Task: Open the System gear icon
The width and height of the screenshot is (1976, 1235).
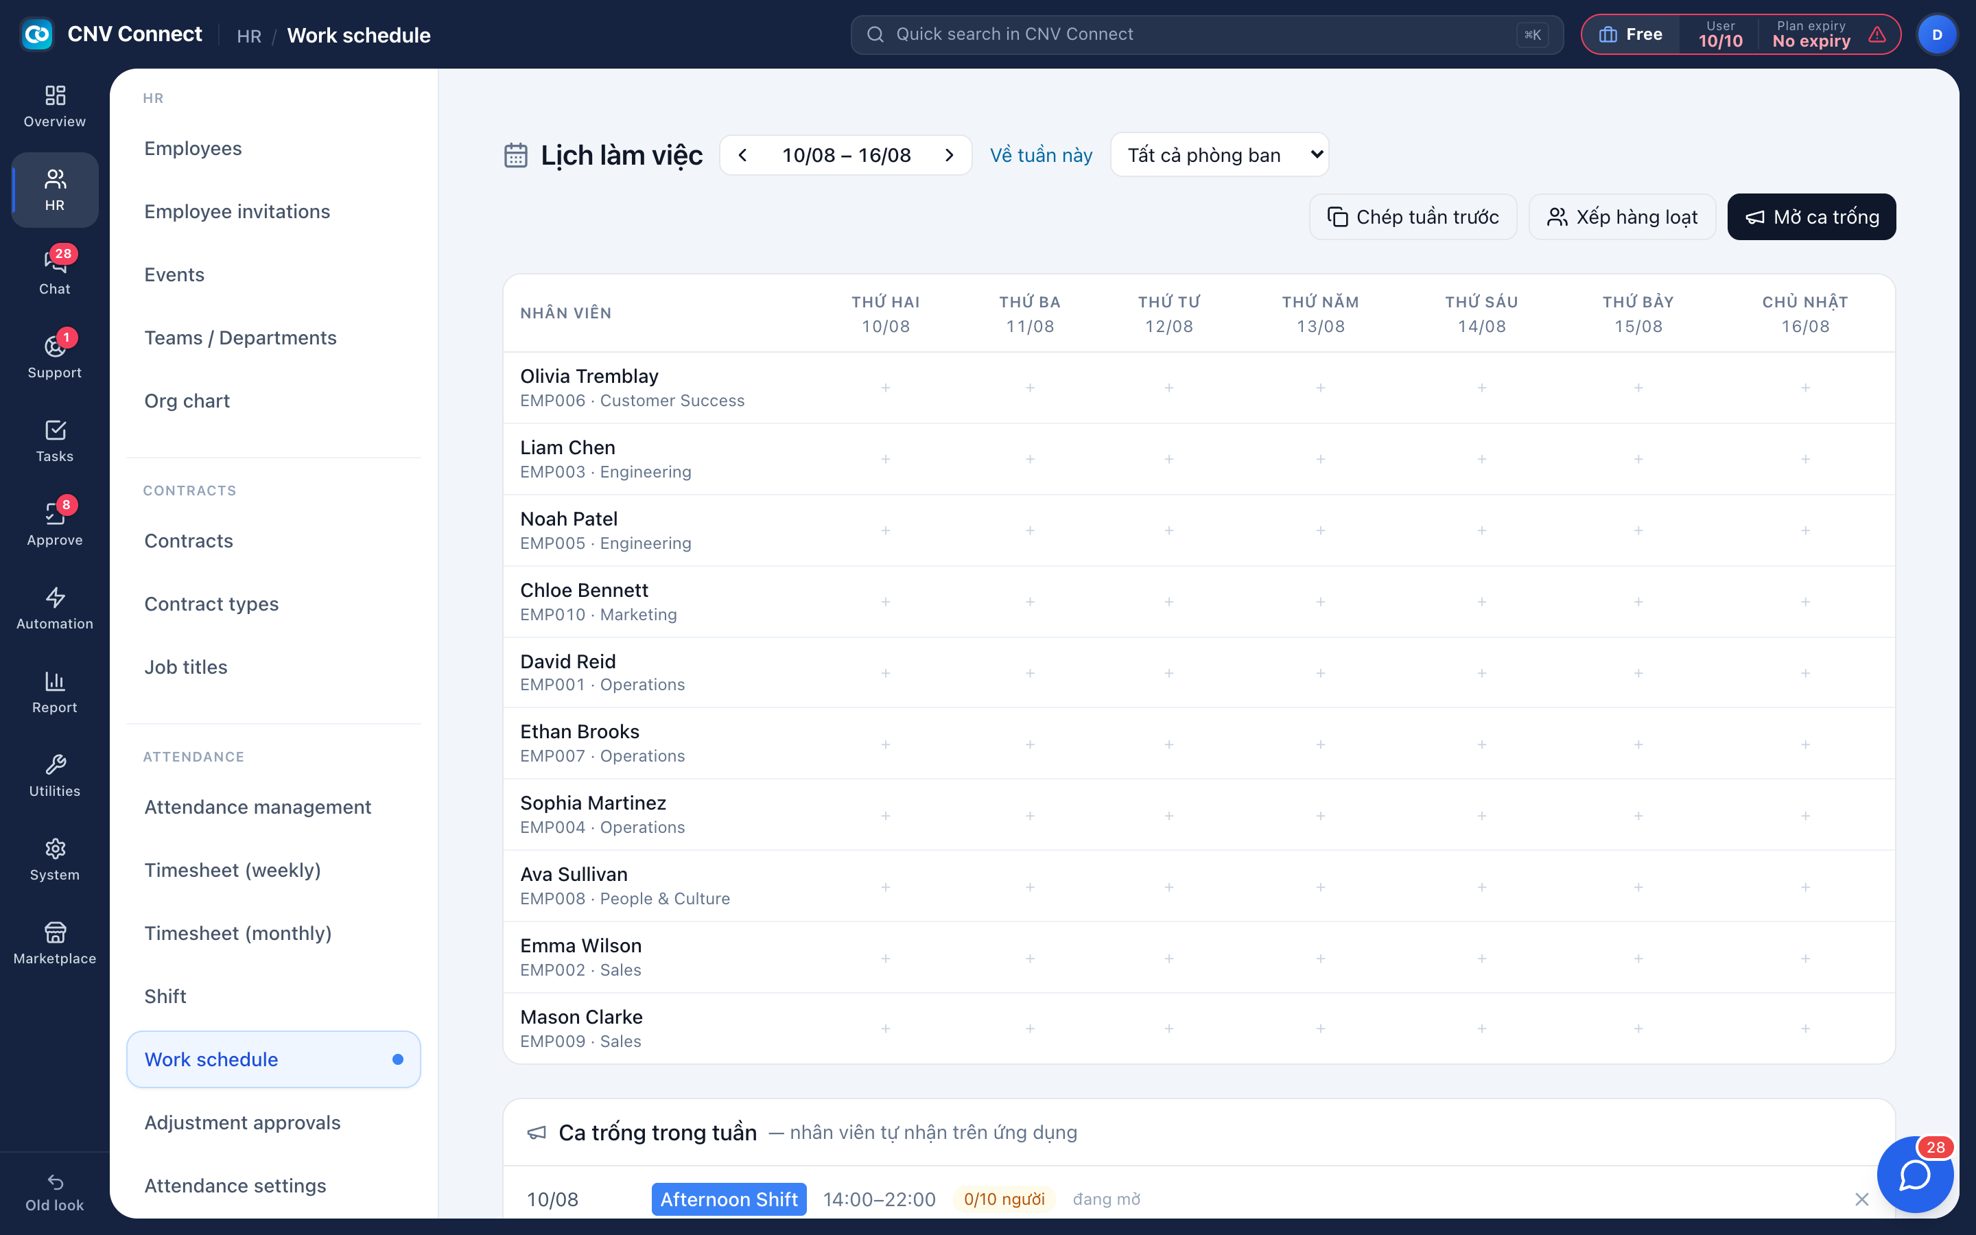Action: [55, 859]
